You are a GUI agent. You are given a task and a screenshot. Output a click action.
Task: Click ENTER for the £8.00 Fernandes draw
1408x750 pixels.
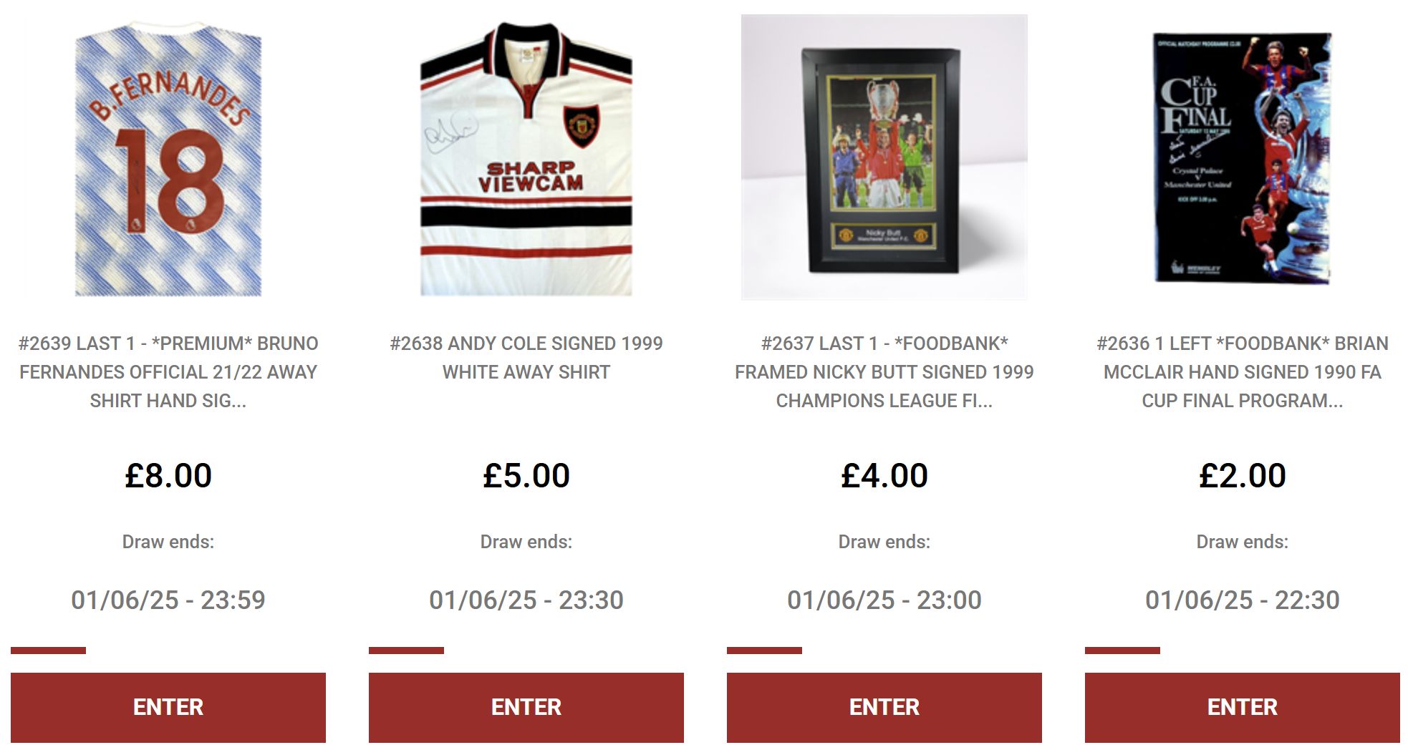(x=168, y=707)
